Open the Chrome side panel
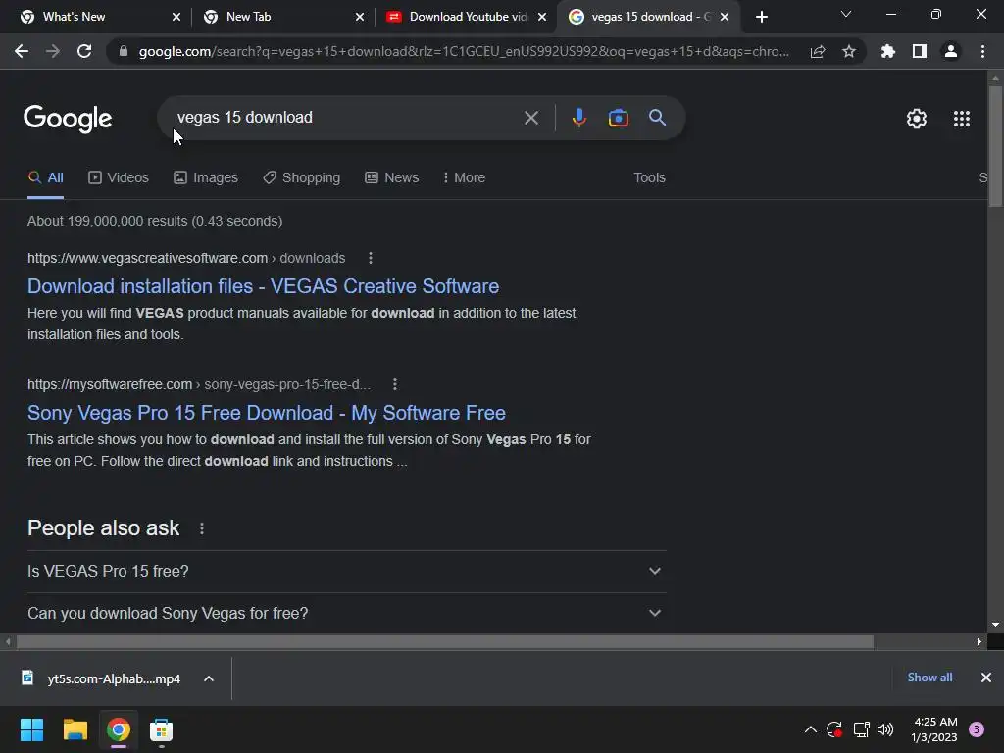Screen dimensions: 1004x753 click(x=920, y=51)
